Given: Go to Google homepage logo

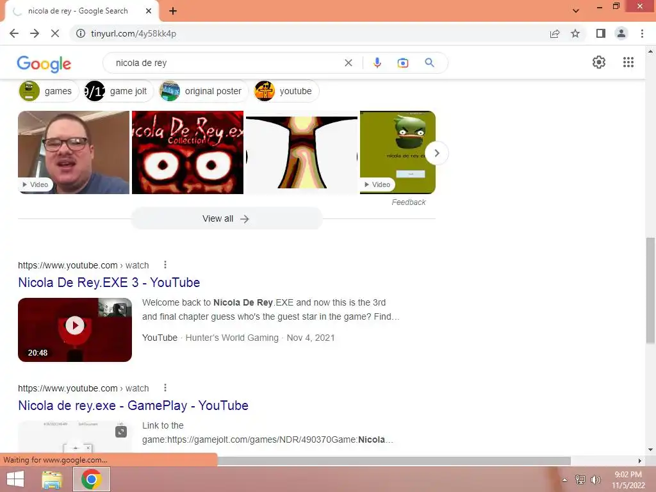Looking at the screenshot, I should pos(44,63).
